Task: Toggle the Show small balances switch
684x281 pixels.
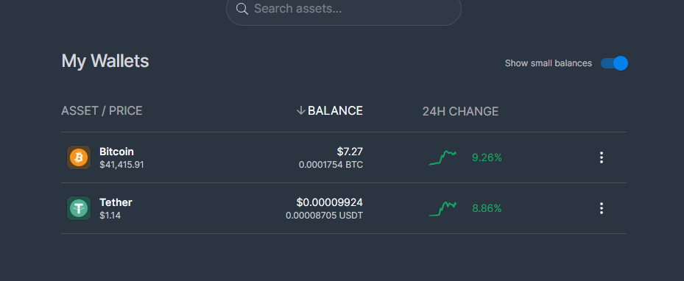Action: click(614, 63)
